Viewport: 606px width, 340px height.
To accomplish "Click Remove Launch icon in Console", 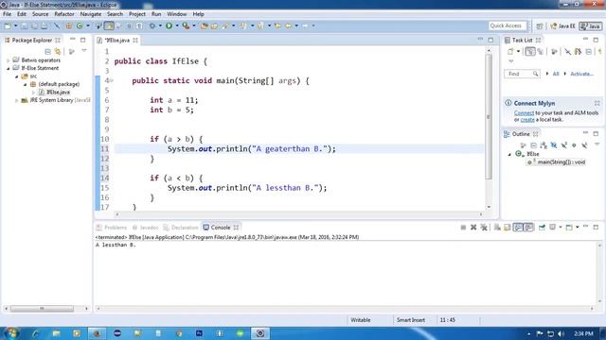I will (x=473, y=228).
